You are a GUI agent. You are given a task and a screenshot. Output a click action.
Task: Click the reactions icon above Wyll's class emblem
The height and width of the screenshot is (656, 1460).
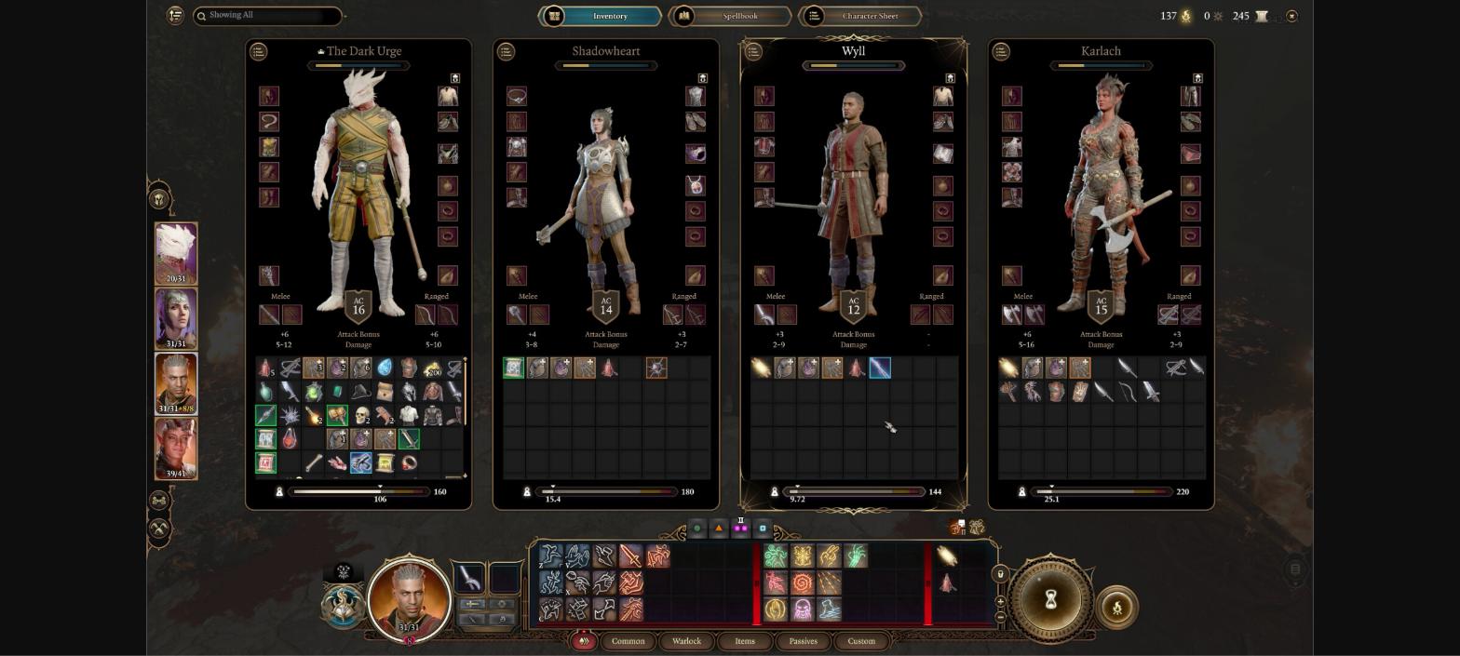[343, 571]
